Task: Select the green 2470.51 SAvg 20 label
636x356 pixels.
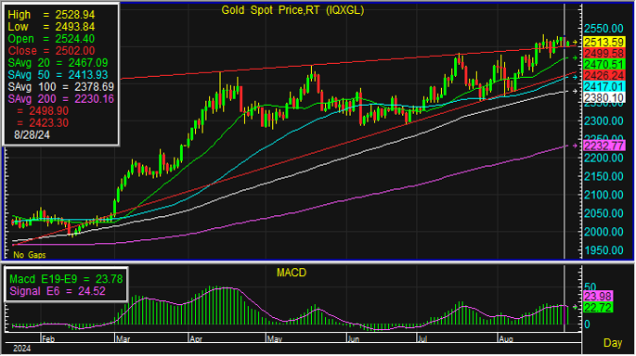Action: [x=604, y=64]
